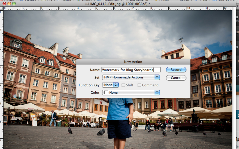
Task: Enable the Shift modifier checkbox
Action: tap(123, 85)
